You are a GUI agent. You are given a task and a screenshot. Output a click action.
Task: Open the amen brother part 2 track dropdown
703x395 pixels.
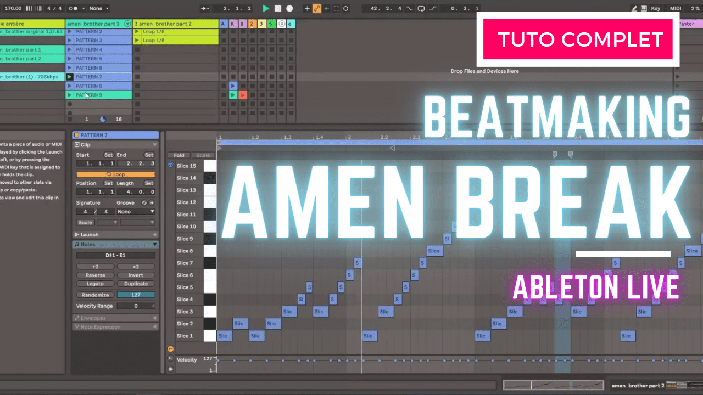coord(127,24)
